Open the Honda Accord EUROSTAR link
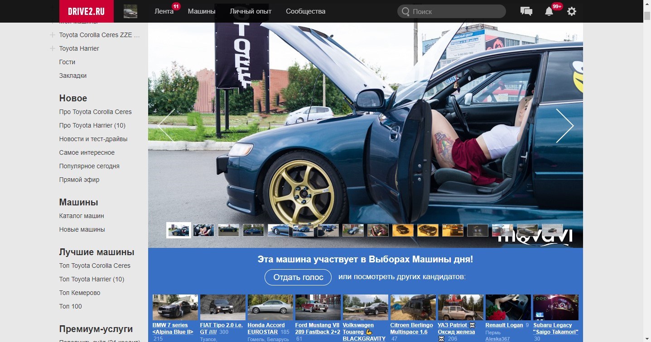 point(266,328)
